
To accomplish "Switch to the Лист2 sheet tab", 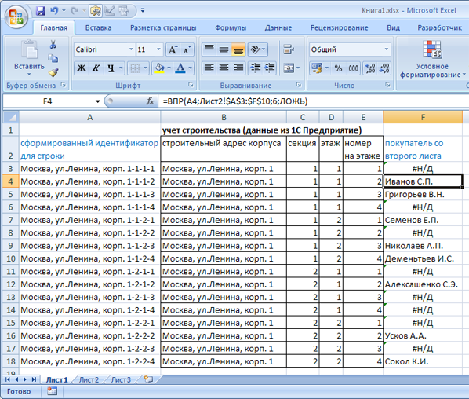I will click(x=89, y=380).
